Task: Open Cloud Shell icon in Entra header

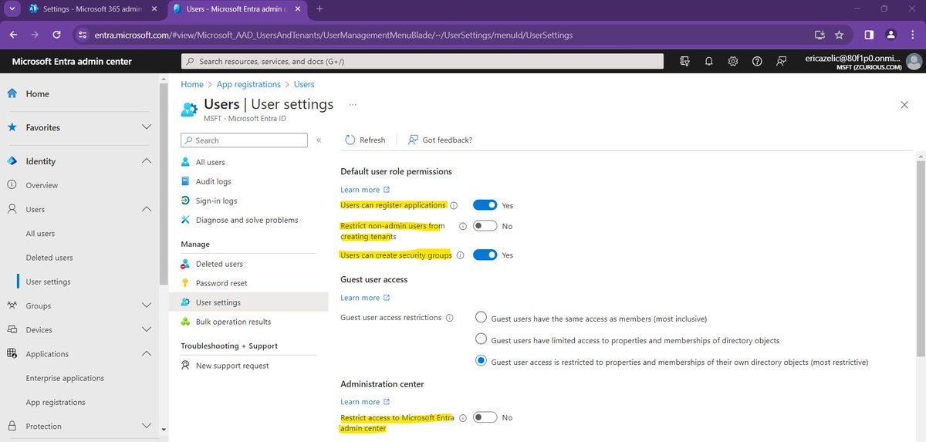Action: (684, 61)
